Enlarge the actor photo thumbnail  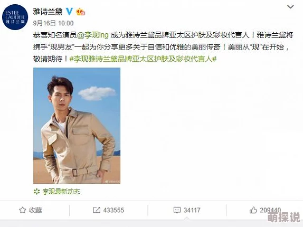pos(77,126)
